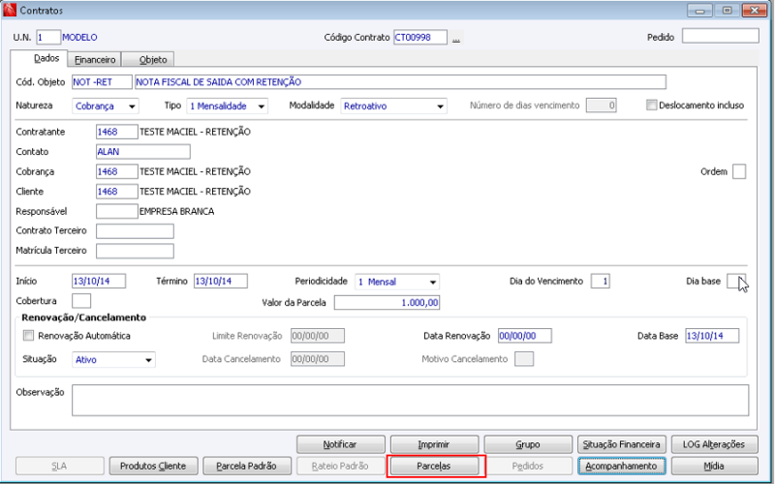Click the Data Base date field

(712, 336)
